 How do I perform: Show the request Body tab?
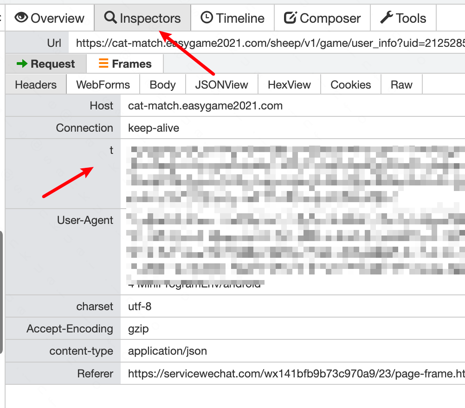[162, 85]
